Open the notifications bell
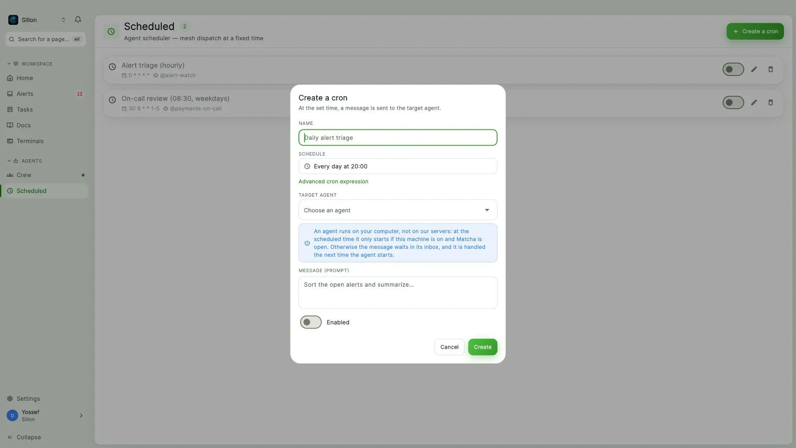 tap(78, 19)
